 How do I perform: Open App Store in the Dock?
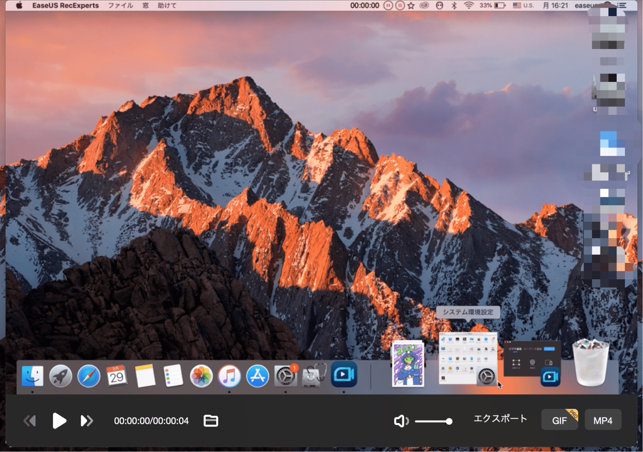(x=257, y=376)
